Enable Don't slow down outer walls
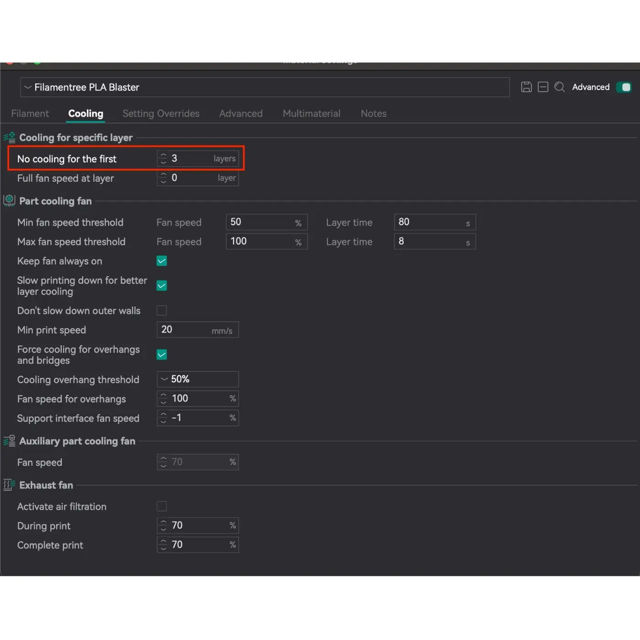Viewport: 640px width, 640px height. click(162, 310)
